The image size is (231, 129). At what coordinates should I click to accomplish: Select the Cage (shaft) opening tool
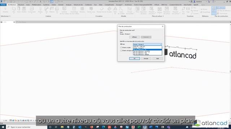[188, 10]
